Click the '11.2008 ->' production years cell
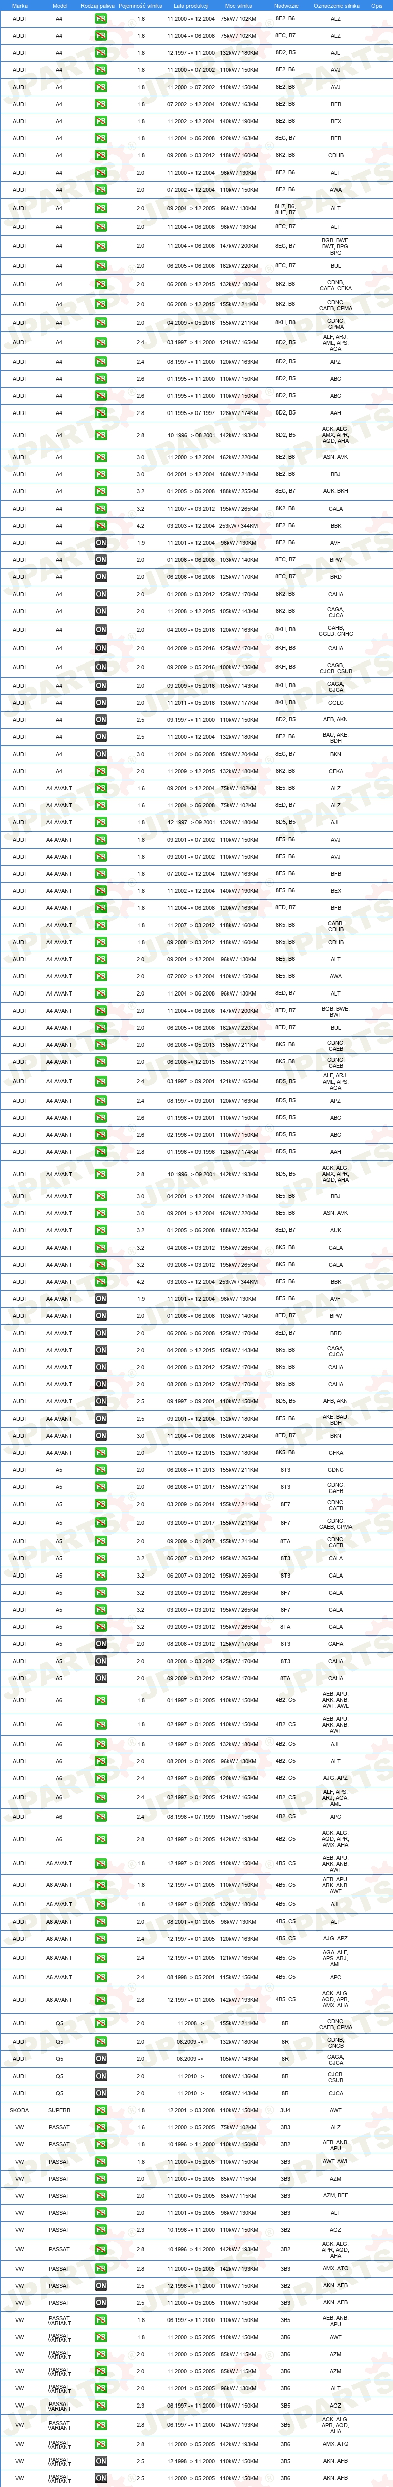 click(189, 2023)
